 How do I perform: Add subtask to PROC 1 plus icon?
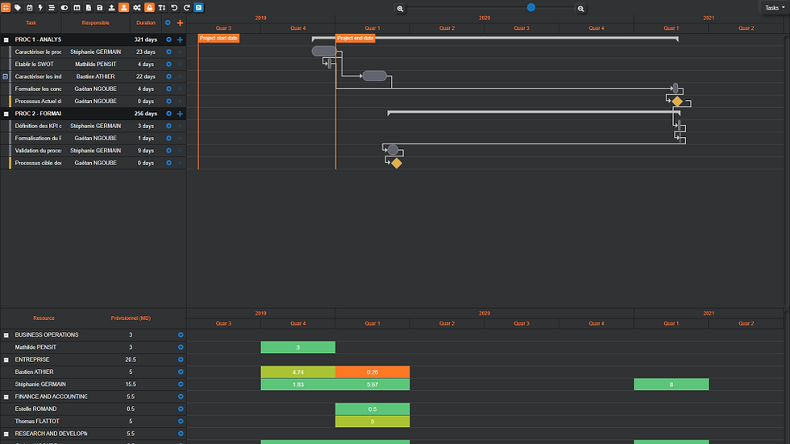[180, 39]
